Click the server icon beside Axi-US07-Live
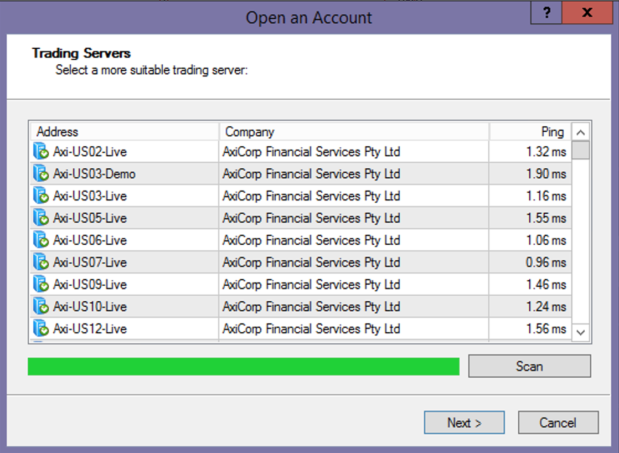619x453 pixels. [41, 262]
